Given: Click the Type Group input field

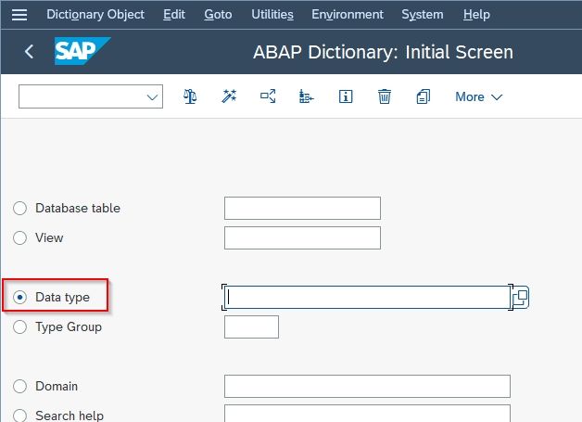Looking at the screenshot, I should [x=251, y=326].
